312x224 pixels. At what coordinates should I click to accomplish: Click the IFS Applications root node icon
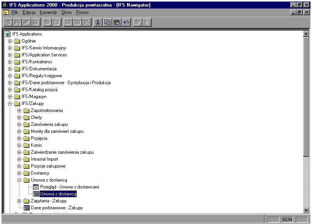pos(8,34)
